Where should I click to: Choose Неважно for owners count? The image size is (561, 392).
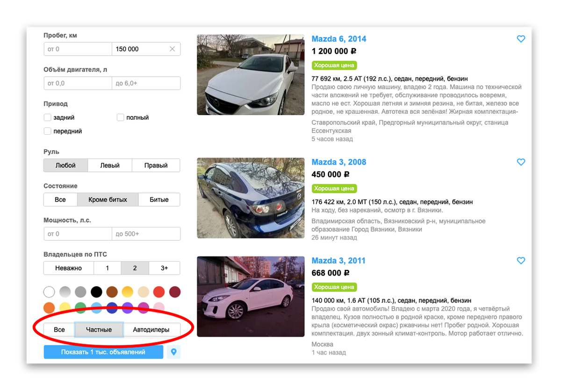click(x=69, y=268)
